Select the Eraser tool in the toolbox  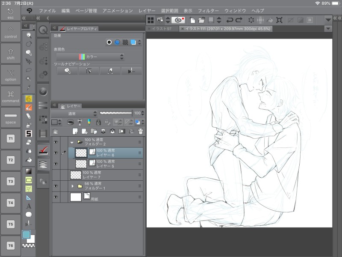tap(29, 116)
